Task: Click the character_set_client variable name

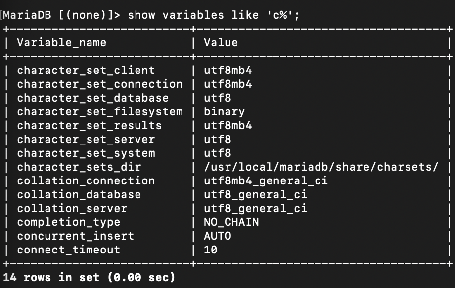Action: (86, 71)
